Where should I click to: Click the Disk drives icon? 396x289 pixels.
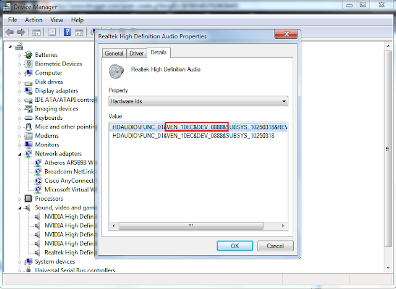28,82
